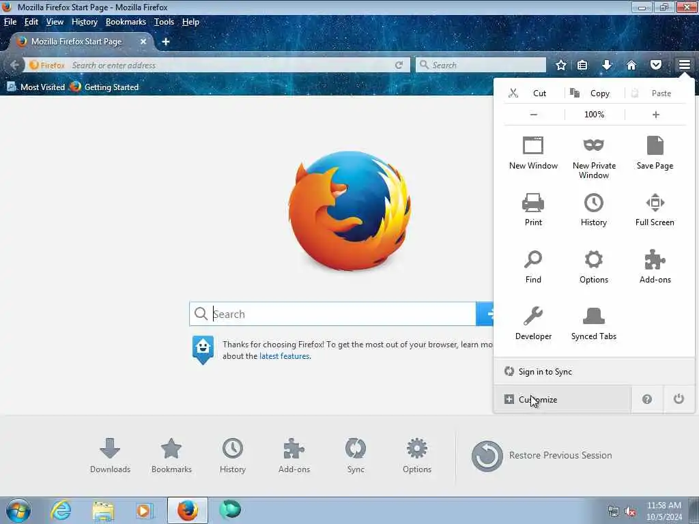Open the File menu

point(10,22)
